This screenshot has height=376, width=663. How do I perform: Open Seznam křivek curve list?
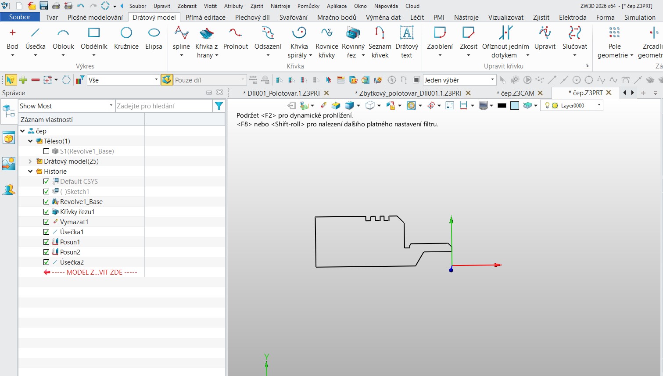(380, 42)
